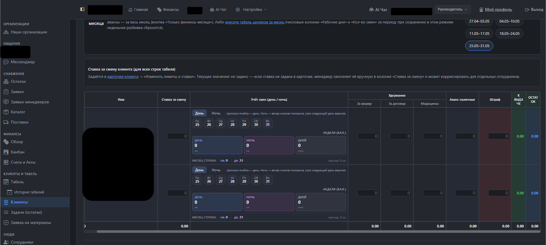Click the Сотрудники people icon
Image resolution: width=546 pixels, height=245 pixels.
(6, 242)
